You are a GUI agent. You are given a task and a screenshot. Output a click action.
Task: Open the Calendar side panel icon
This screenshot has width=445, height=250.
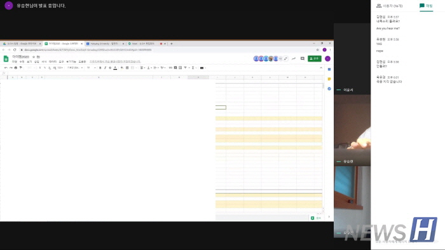pyautogui.click(x=329, y=69)
